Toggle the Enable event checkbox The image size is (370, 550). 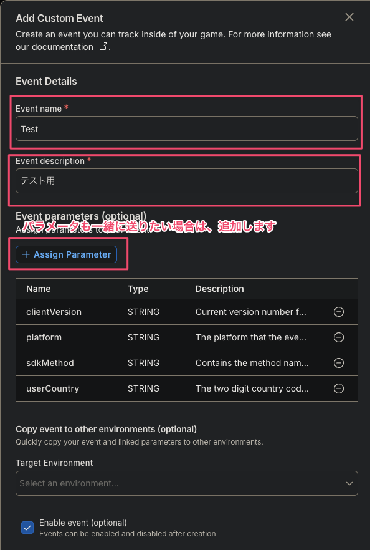click(x=27, y=528)
